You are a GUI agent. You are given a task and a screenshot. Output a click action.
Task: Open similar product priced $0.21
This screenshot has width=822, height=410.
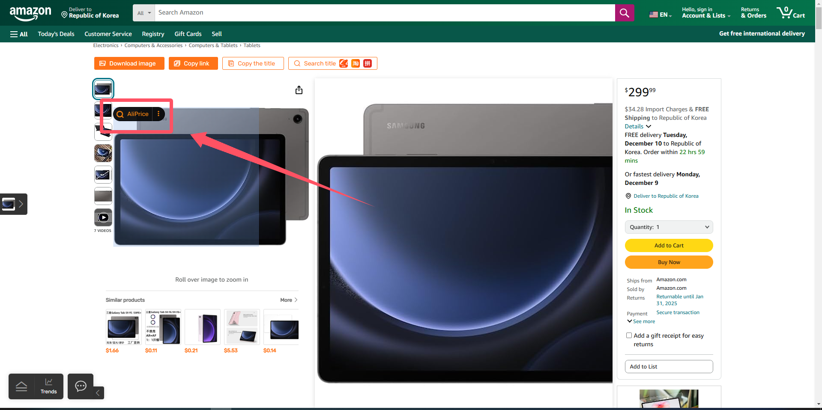[x=203, y=327]
